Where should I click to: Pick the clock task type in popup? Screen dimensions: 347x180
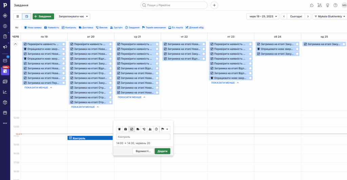point(156,129)
